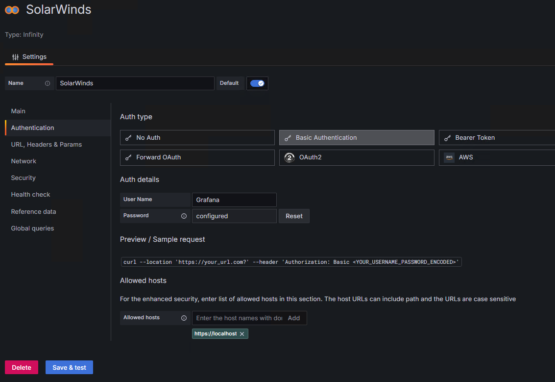Click Add next to allowed hosts input
This screenshot has height=382, width=555.
294,318
